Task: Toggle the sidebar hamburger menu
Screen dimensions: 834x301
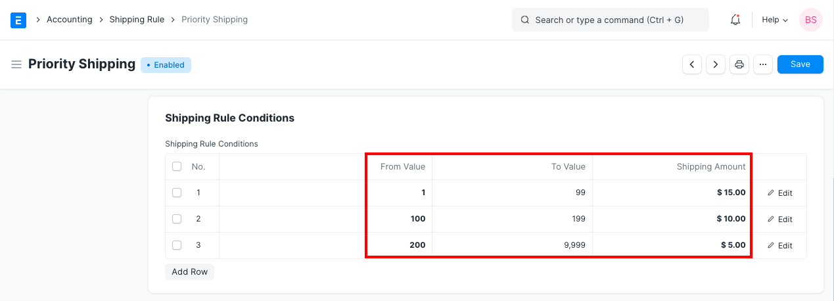Action: (x=16, y=64)
